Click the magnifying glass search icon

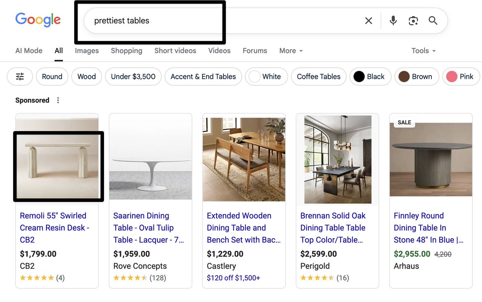(433, 21)
